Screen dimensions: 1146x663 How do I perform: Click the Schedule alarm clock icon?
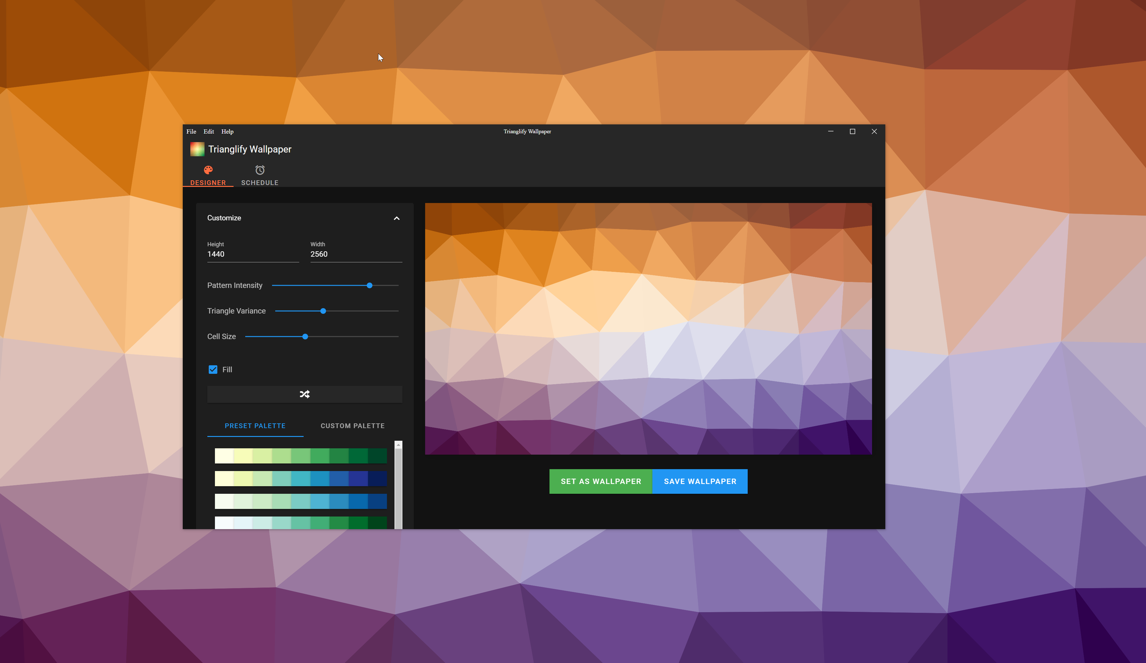point(260,170)
